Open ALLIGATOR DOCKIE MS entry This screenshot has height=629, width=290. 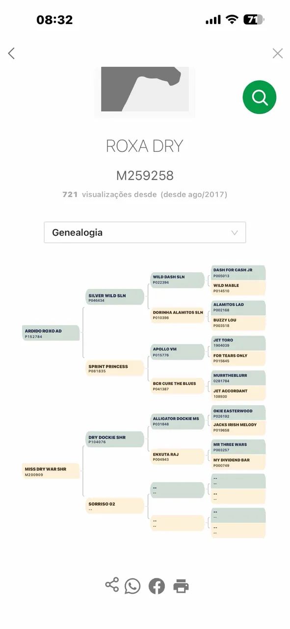[x=177, y=421]
